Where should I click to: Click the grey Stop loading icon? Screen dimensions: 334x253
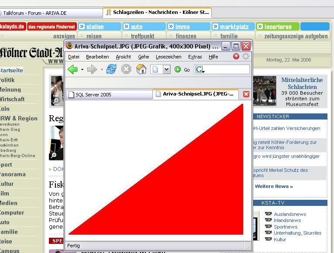(x=126, y=69)
